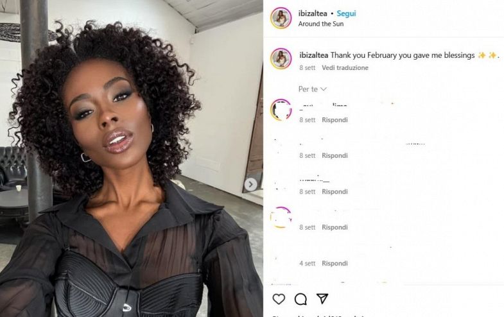Reply to third comment with Rispondi
Viewport: 504px width, 317px height.
(x=335, y=191)
